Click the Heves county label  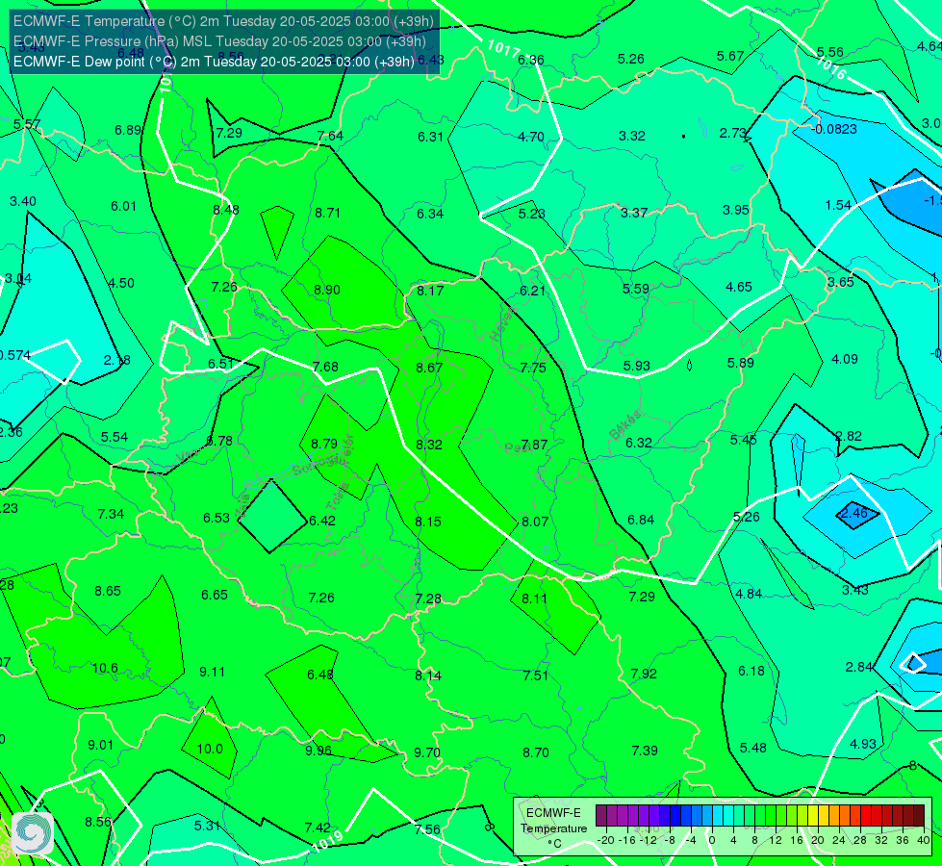click(x=503, y=324)
